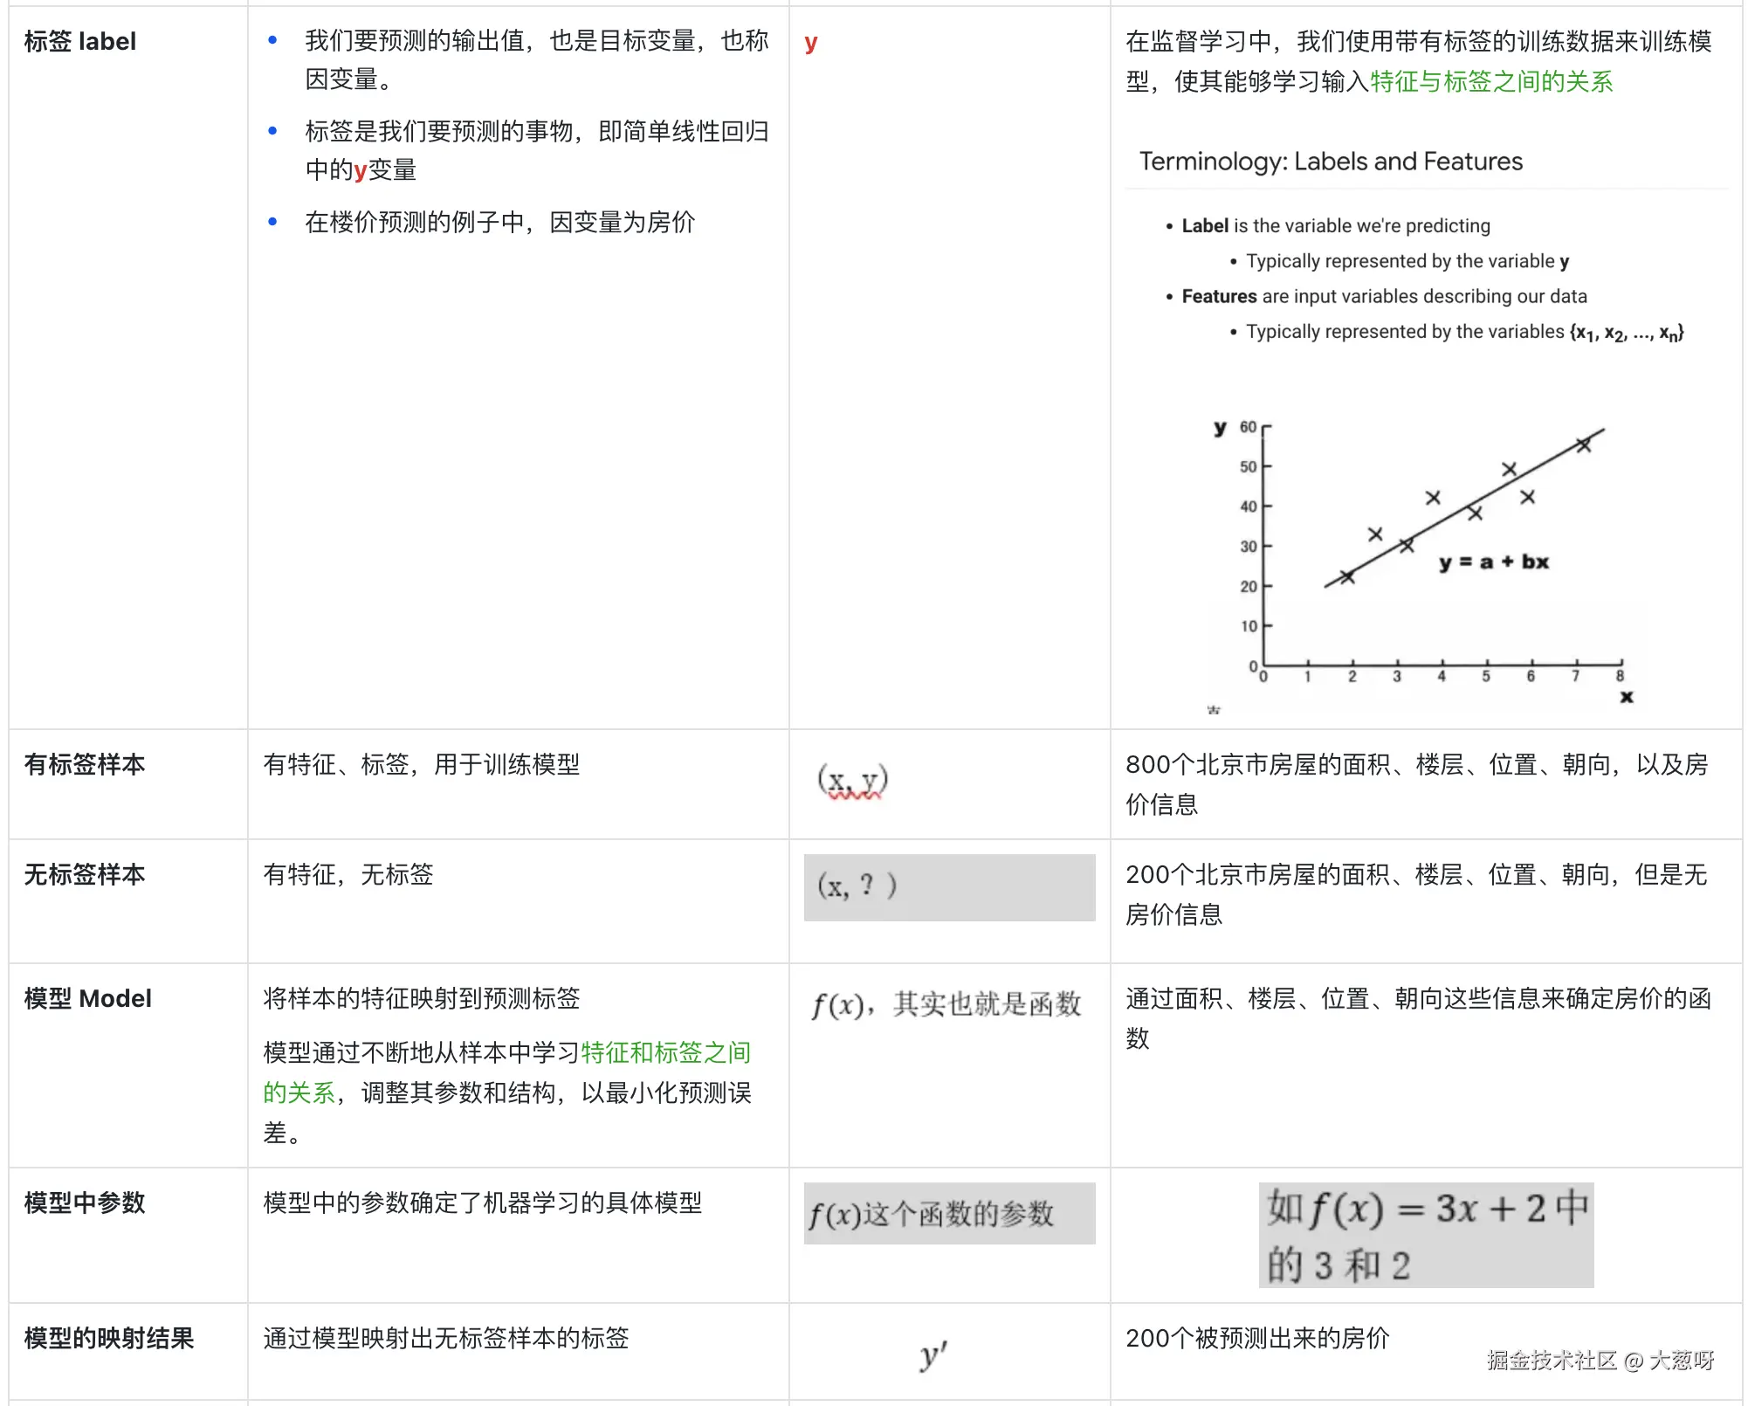This screenshot has height=1406, width=1748.
Task: Click green text '特征和标签之间' in Model row
Action: coord(665,1052)
